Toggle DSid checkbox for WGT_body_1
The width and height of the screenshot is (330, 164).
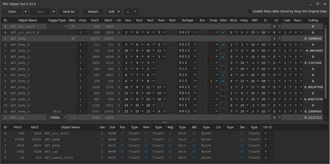(223, 51)
